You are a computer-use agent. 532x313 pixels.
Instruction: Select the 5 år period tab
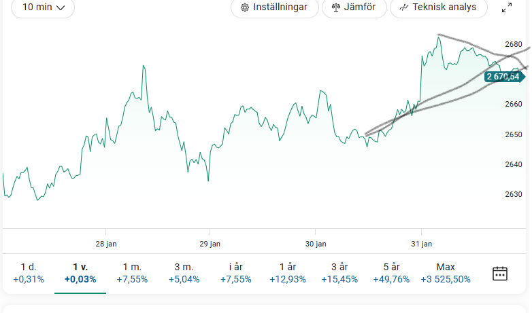390,273
